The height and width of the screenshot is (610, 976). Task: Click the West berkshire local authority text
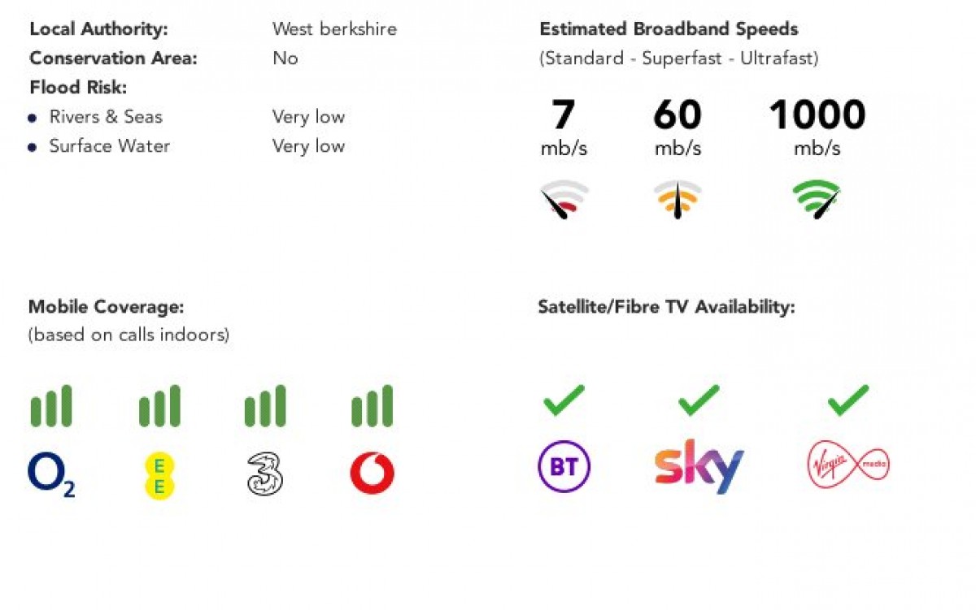click(x=334, y=29)
